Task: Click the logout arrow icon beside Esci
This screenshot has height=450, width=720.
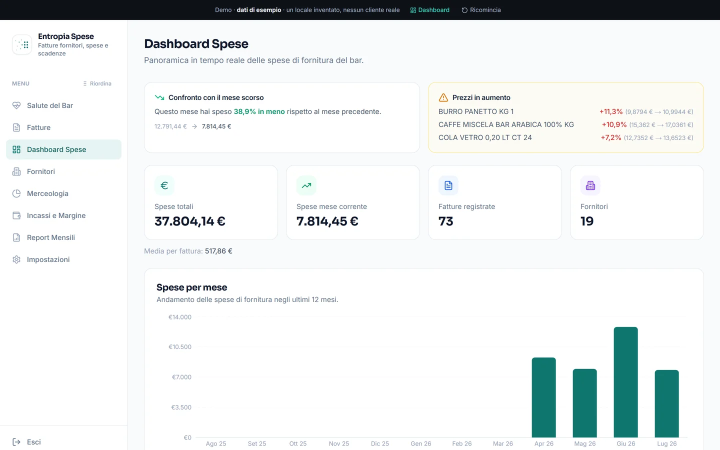Action: [16, 442]
